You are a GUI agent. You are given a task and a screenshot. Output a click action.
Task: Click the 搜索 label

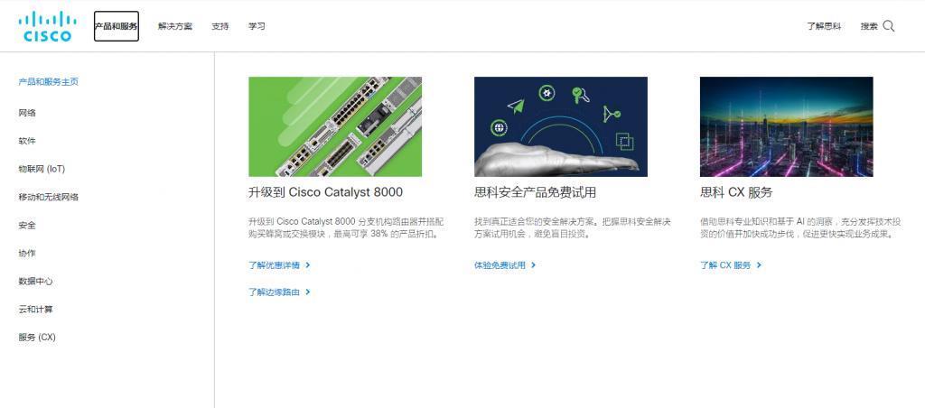coord(869,26)
